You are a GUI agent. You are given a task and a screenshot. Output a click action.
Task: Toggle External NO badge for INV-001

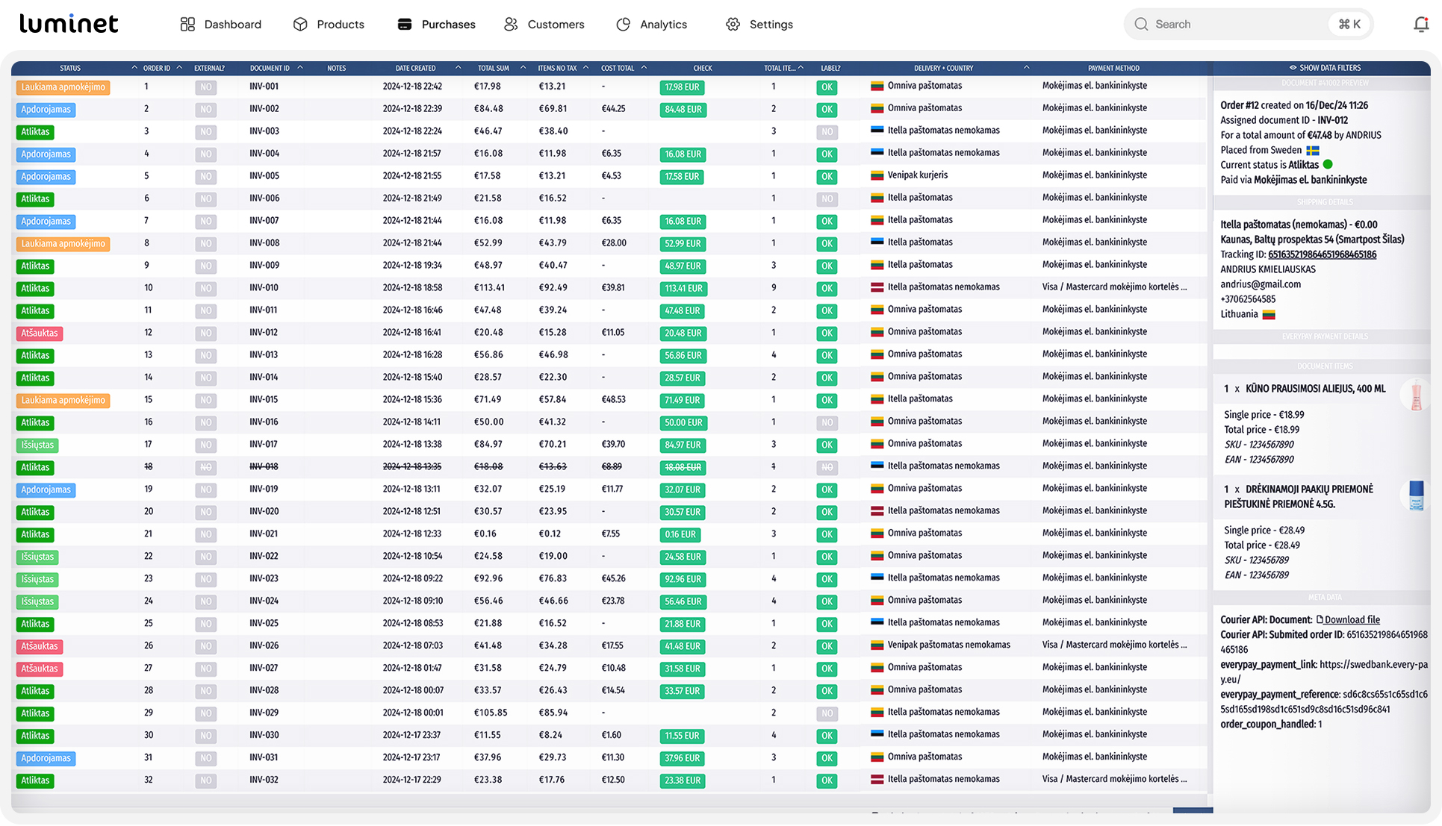(205, 87)
